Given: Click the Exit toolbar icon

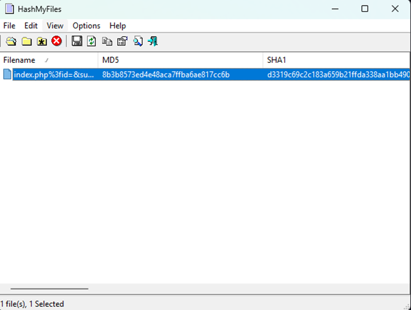Looking at the screenshot, I should (153, 42).
